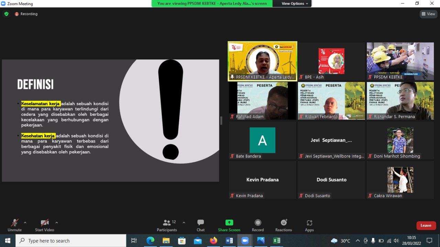The image size is (440, 247).
Task: Open the Participants list
Action: [167, 225]
